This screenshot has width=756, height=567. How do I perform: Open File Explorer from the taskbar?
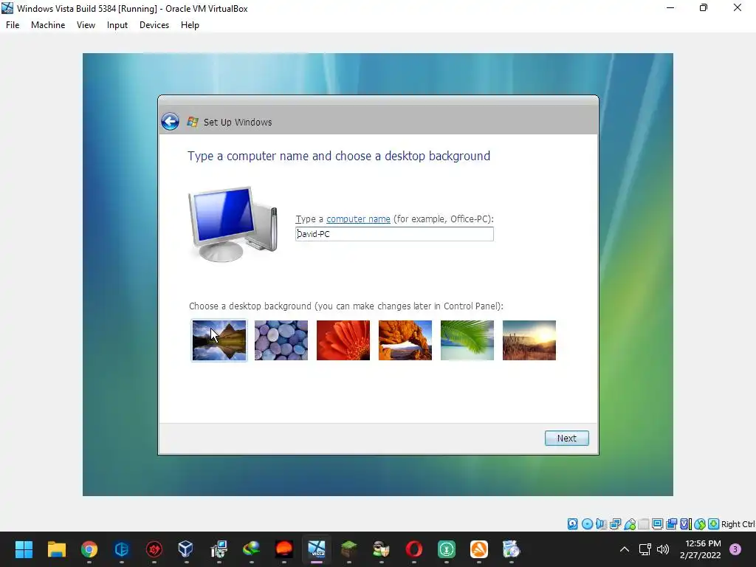[x=56, y=549]
